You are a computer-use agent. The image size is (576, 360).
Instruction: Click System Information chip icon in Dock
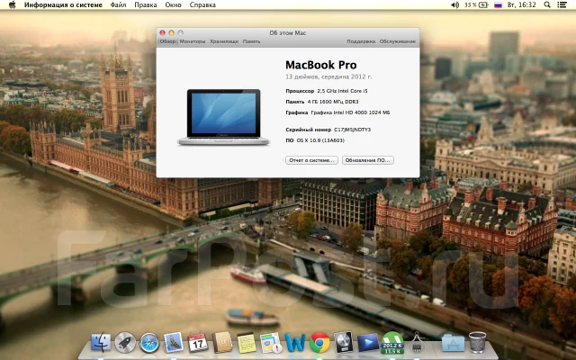[x=417, y=342]
